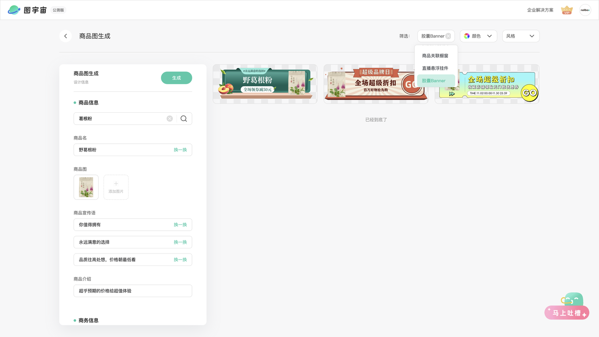
Task: Click the 商品图生成 page title
Action: point(95,36)
